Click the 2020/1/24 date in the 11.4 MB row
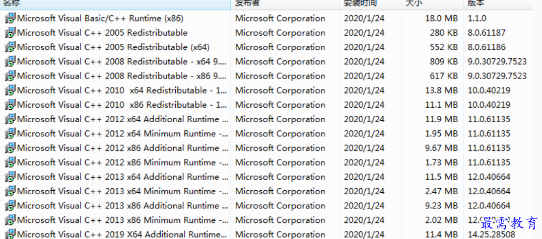The height and width of the screenshot is (239, 542). pyautogui.click(x=364, y=234)
